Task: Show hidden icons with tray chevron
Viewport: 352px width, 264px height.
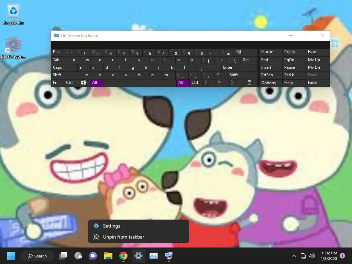Action: click(294, 256)
